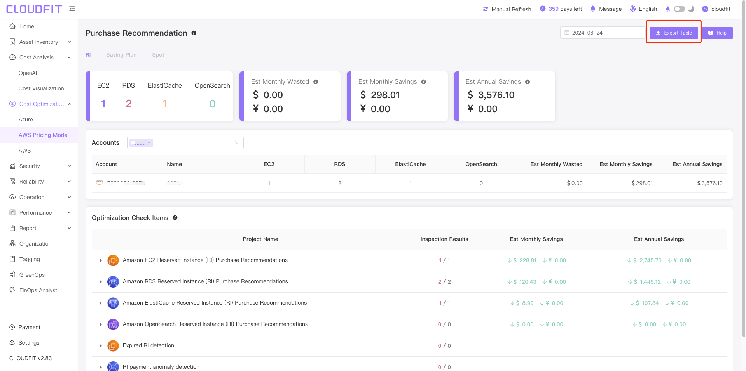The image size is (746, 371).
Task: Expand the Asset Inventory menu chevron
Action: 69,42
